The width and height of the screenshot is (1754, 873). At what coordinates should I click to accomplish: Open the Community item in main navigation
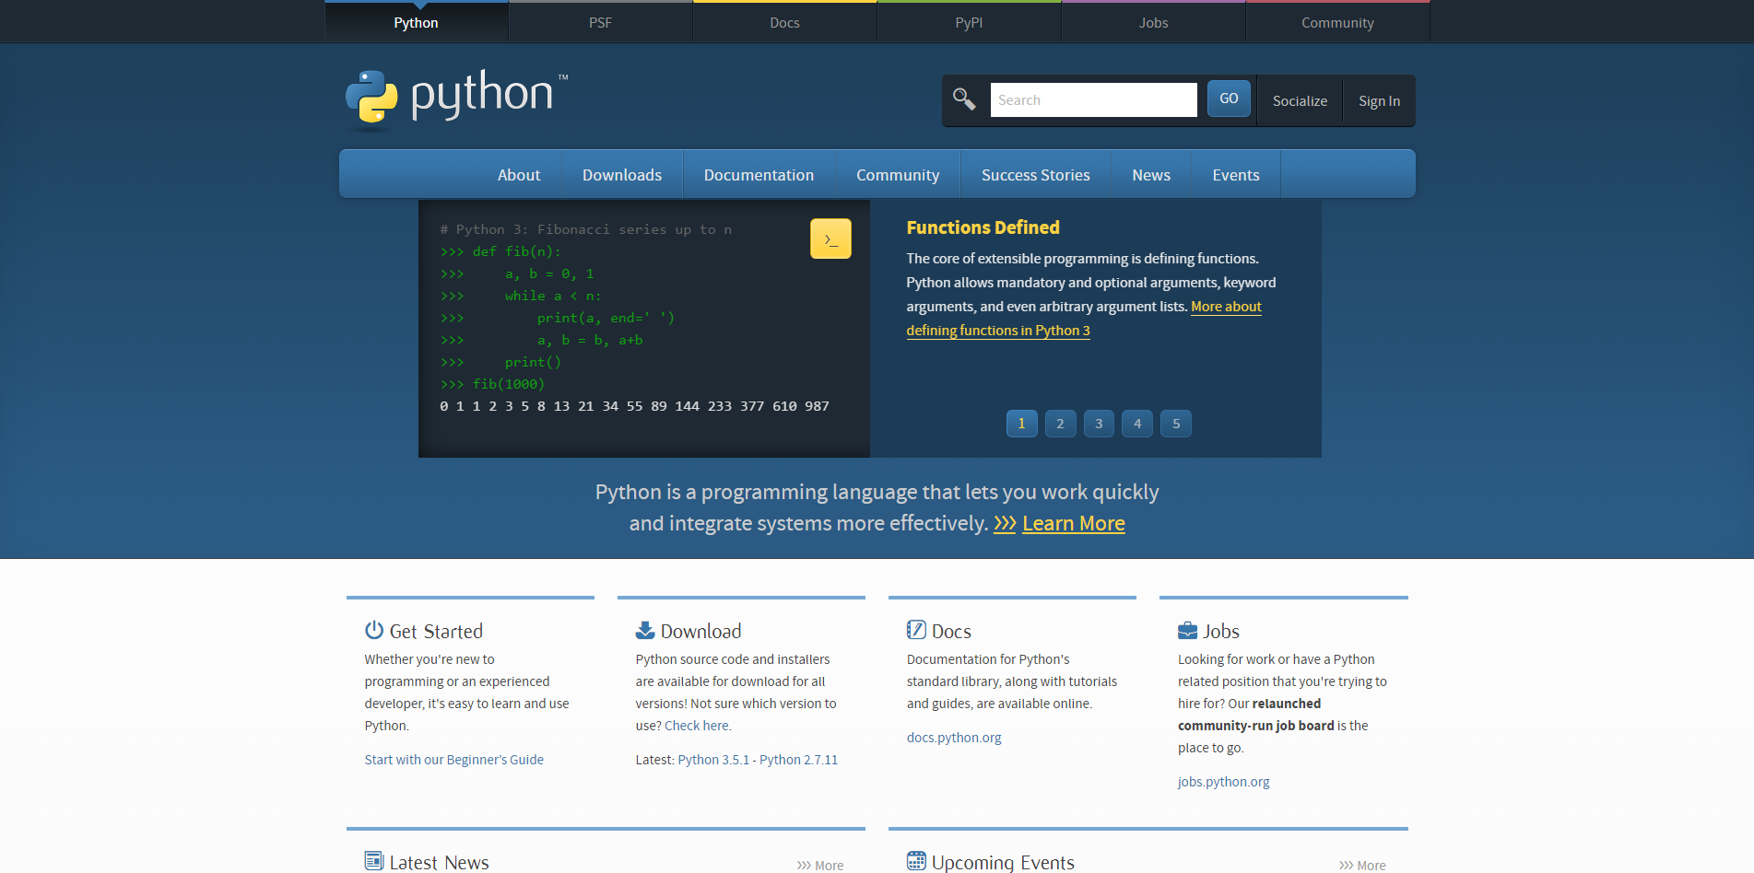coord(898,175)
